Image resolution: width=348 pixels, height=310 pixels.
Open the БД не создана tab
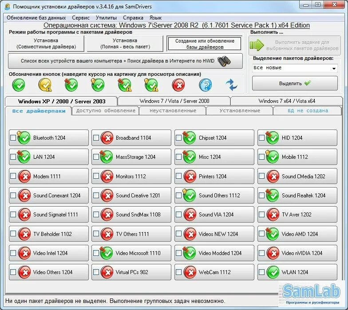click(x=308, y=111)
